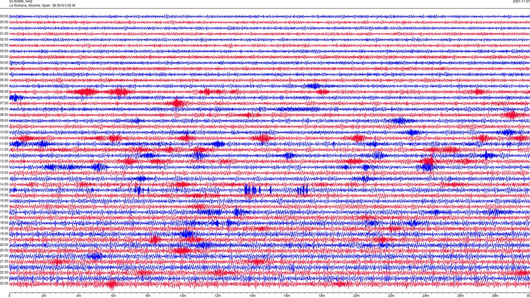This screenshot has height=298, width=530.
Task: Select the 13:00 time label
Action: pos(4,167)
